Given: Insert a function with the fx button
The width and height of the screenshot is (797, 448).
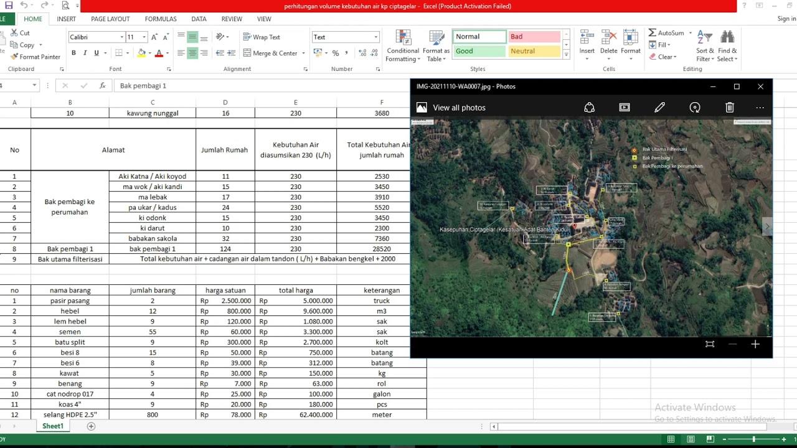Looking at the screenshot, I should [103, 86].
